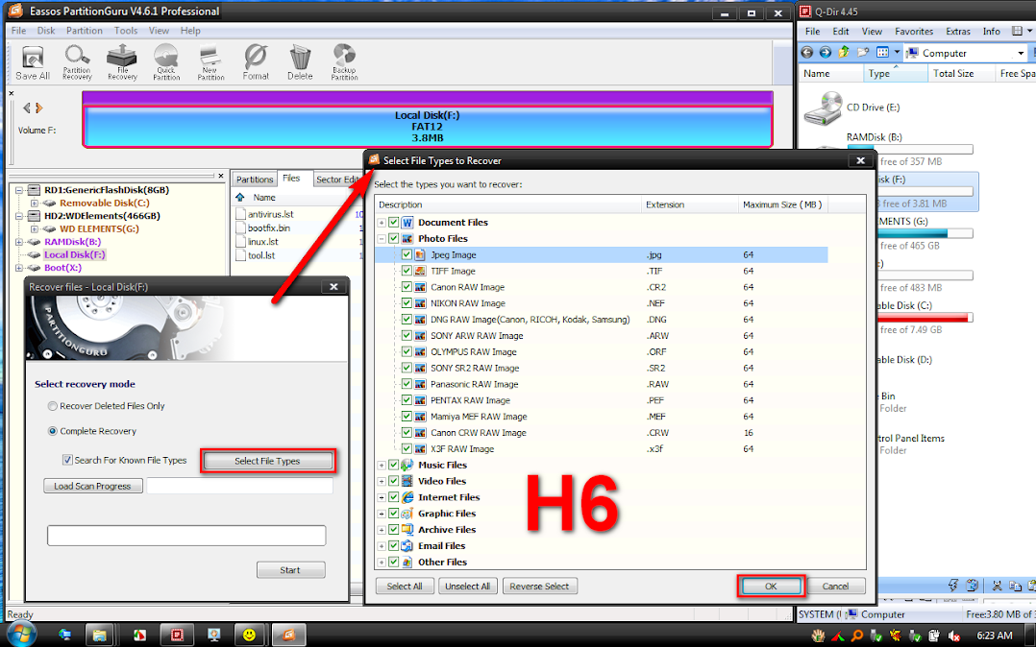The width and height of the screenshot is (1036, 647).
Task: Click the Unselect All button
Action: 468,587
